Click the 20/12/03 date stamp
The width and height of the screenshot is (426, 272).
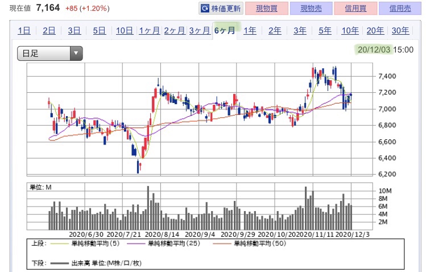point(374,50)
